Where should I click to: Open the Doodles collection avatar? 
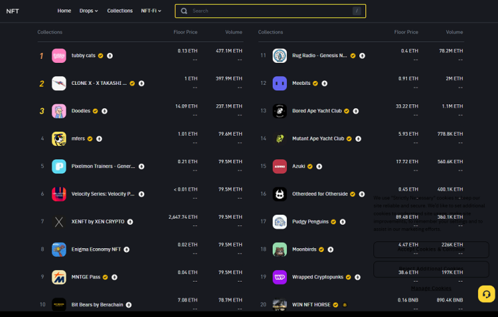[x=59, y=111]
